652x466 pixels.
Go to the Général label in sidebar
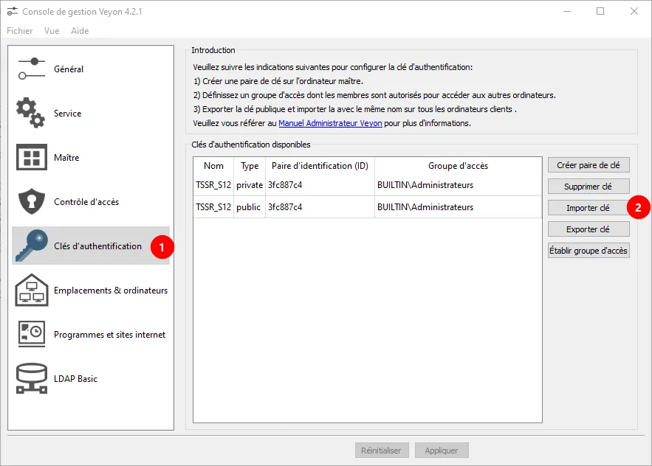coord(69,69)
